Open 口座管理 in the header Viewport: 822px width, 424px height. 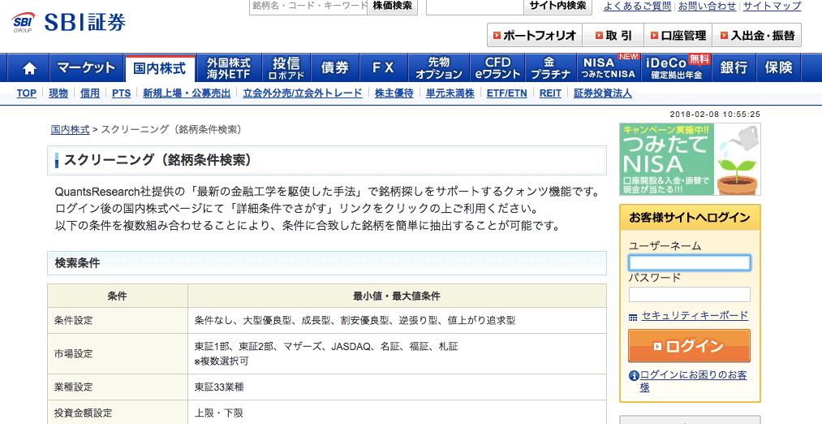pos(677,36)
